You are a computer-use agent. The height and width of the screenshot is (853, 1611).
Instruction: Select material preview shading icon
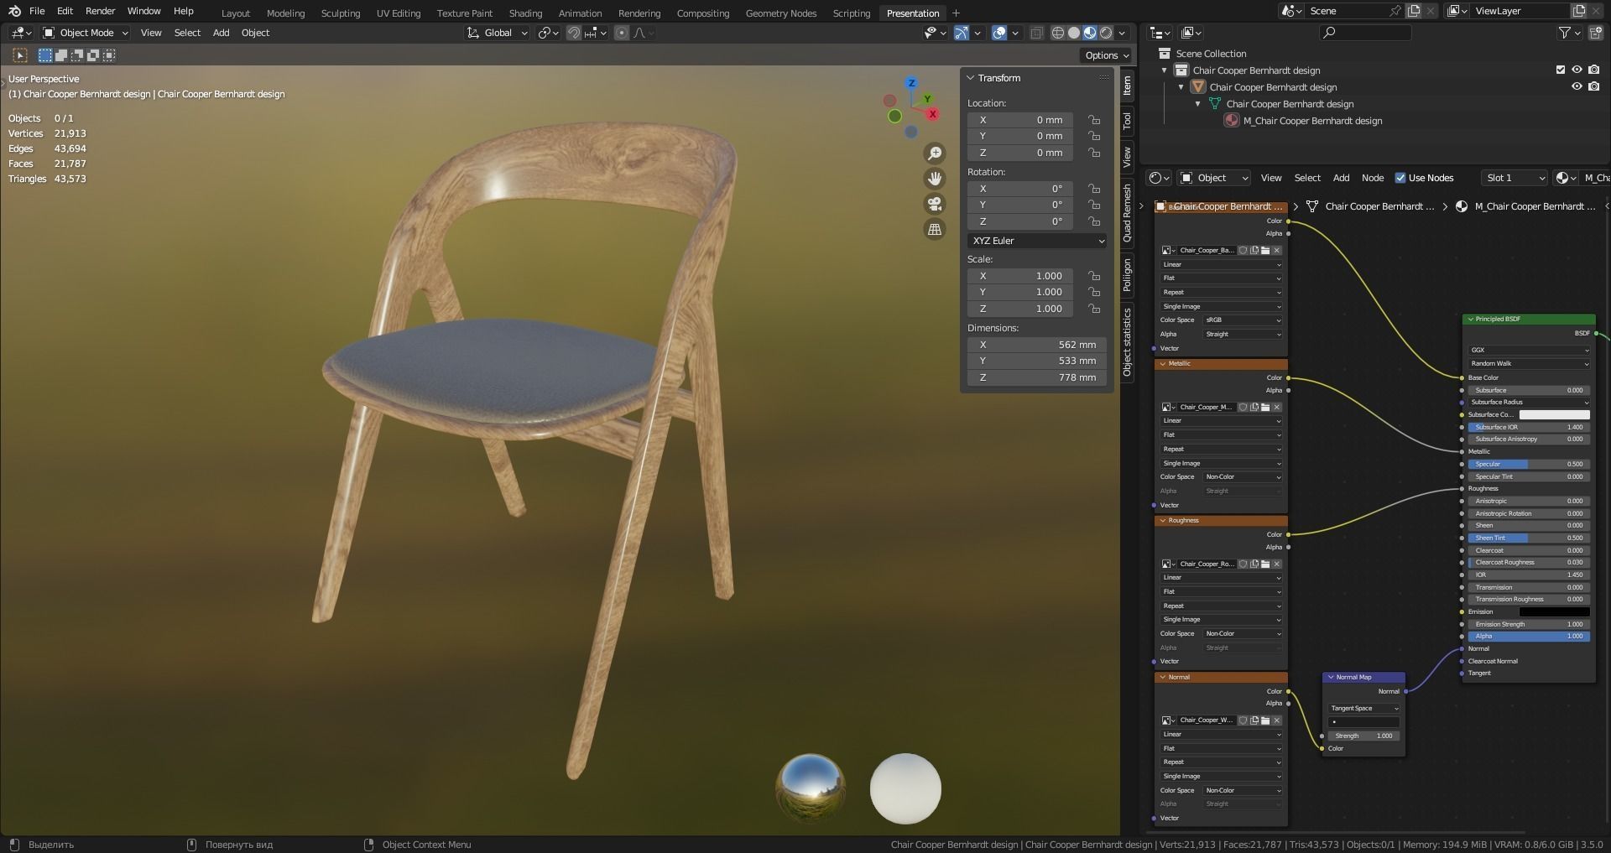point(1090,33)
